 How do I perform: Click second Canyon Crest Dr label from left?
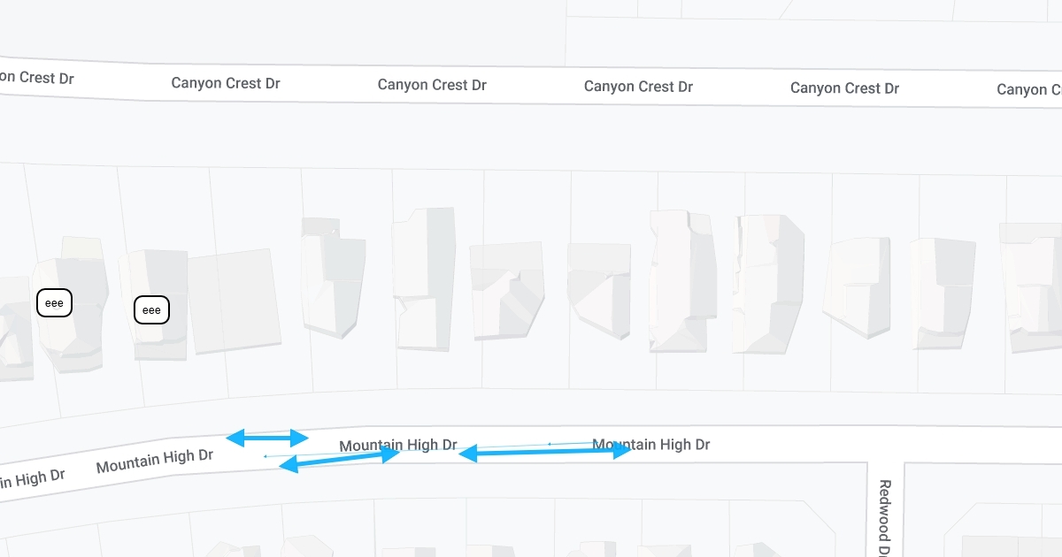[226, 83]
